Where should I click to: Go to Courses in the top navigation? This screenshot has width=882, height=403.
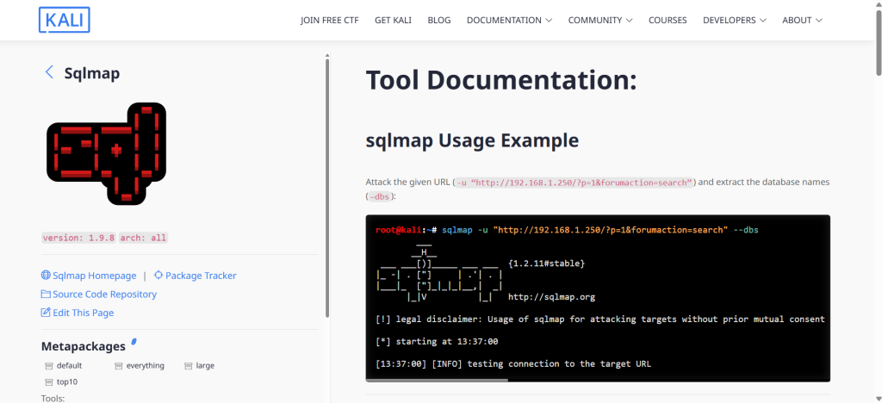[668, 20]
